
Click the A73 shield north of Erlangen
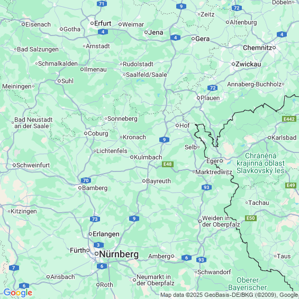pos(95,219)
